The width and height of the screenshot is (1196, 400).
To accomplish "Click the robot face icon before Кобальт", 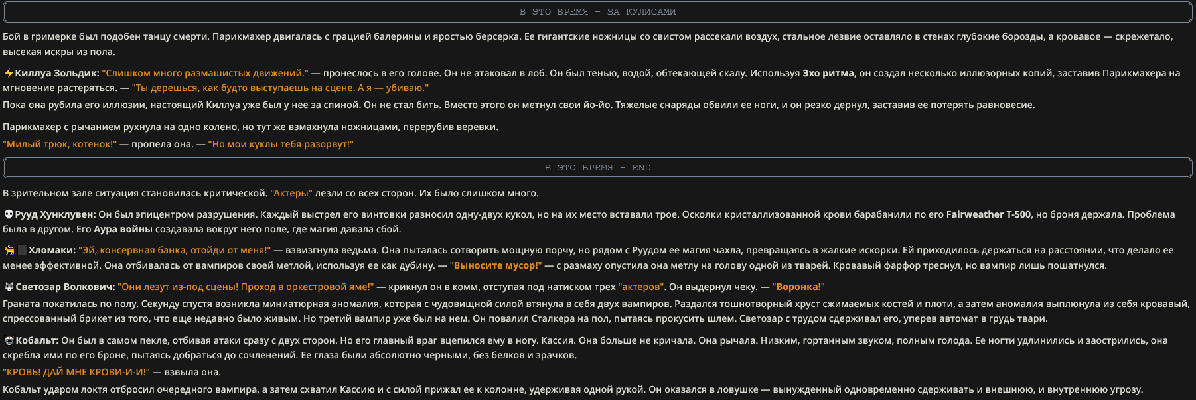I will point(9,341).
